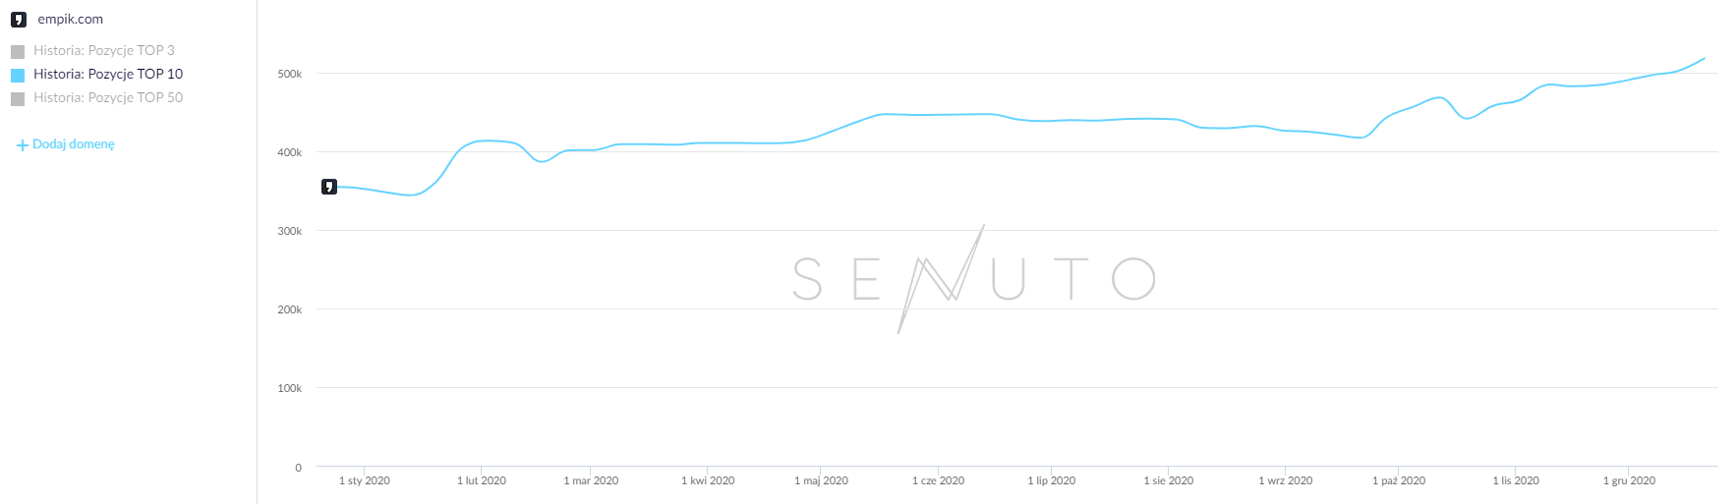Click the blue swatch for Pozycje TOP 10

pos(18,75)
